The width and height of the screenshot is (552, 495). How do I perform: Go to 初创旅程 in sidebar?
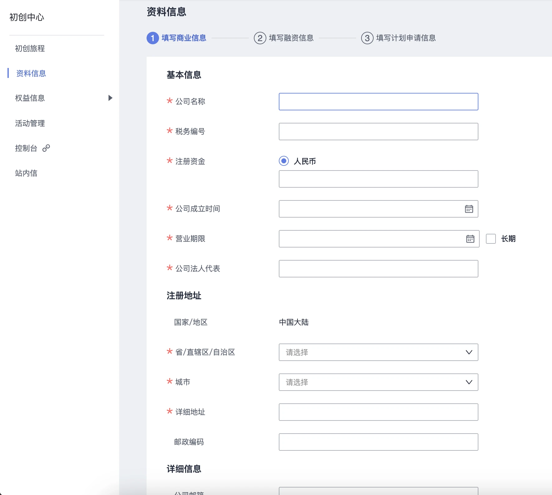(30, 49)
